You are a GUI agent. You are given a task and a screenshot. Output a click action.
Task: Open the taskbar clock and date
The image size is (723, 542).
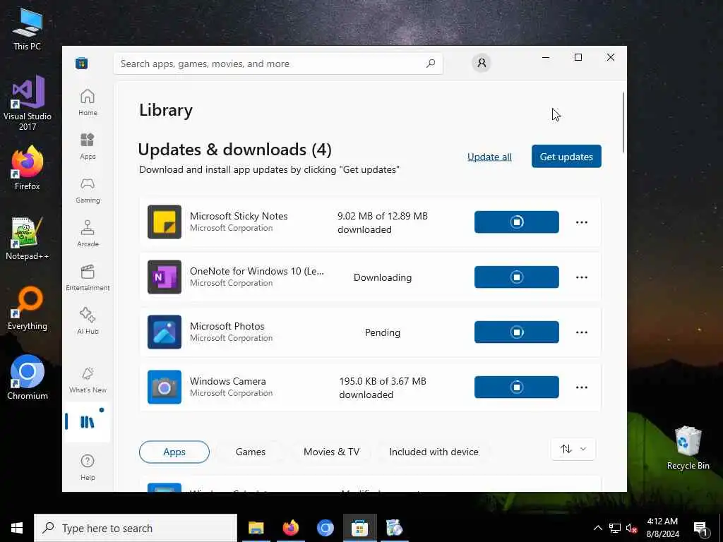[662, 528]
